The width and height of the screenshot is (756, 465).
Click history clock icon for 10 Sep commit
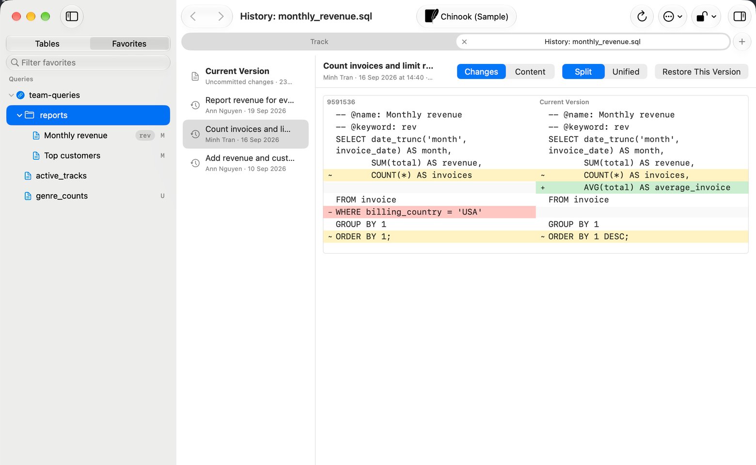tap(195, 163)
